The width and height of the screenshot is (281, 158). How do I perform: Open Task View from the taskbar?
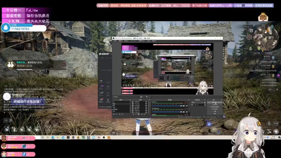(x=48, y=137)
